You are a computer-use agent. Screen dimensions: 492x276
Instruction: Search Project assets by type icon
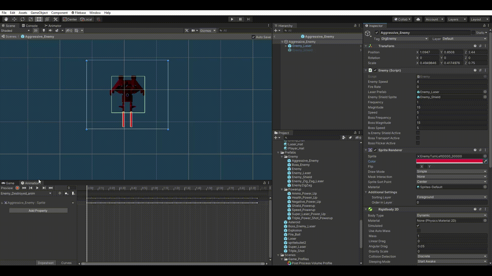(344, 137)
